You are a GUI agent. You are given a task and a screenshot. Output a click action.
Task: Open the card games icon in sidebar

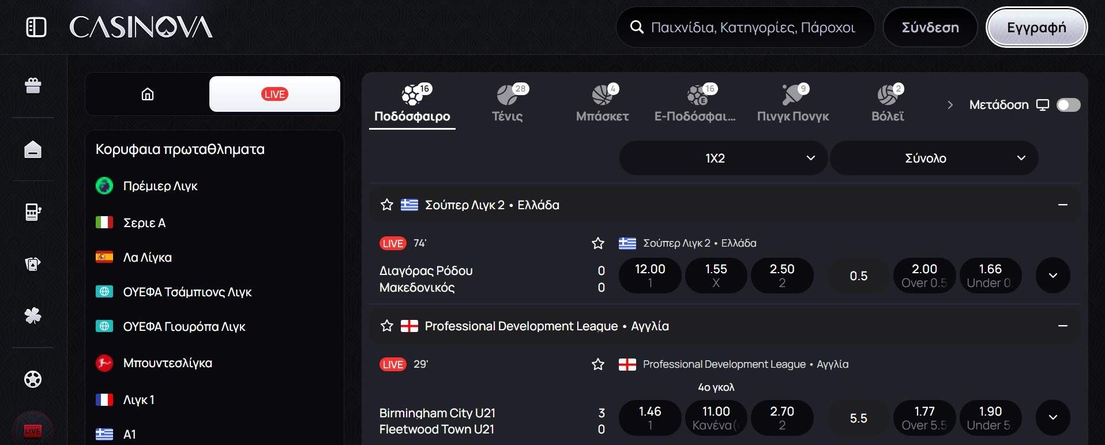click(33, 264)
